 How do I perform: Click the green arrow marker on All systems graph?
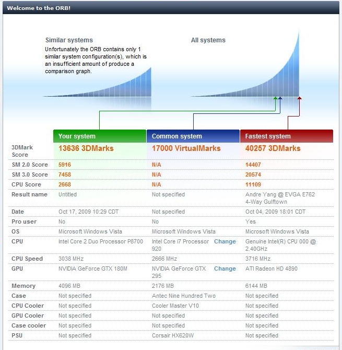(276, 98)
